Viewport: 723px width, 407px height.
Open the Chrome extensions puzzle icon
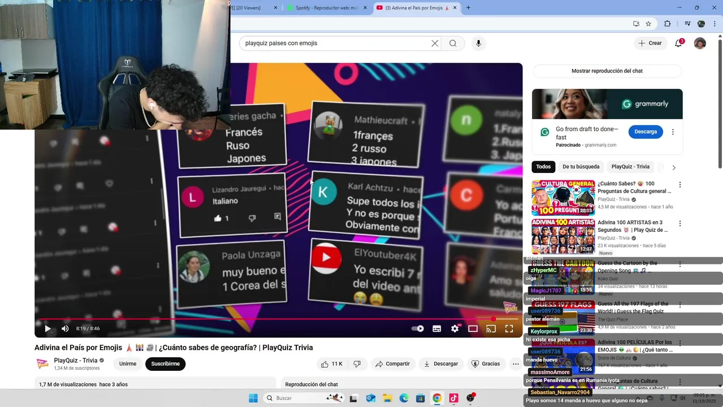[668, 24]
